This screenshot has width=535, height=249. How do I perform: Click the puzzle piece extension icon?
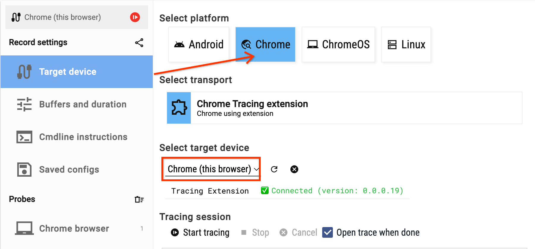point(179,108)
